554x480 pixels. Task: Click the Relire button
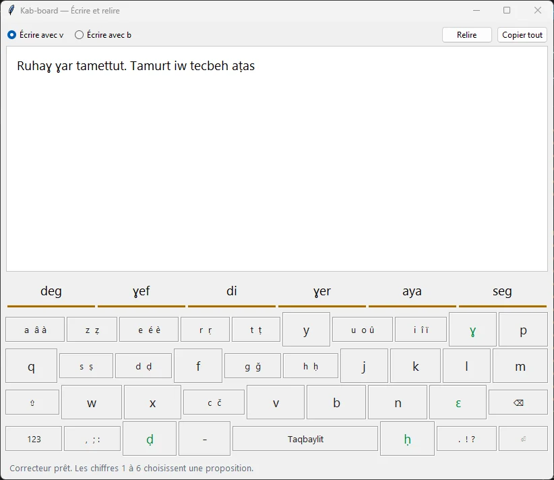(467, 35)
